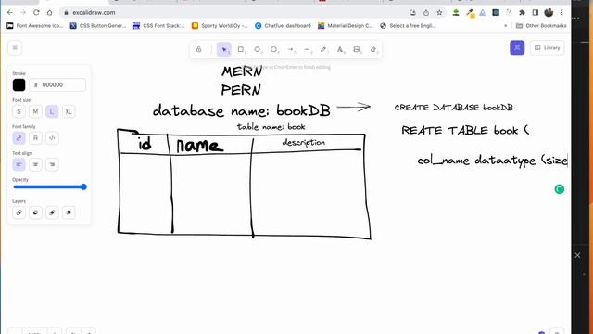Viewport: 593px width, 334px height.
Task: Select the 'CREATE DATABASE bookDB' text
Action: (x=453, y=108)
